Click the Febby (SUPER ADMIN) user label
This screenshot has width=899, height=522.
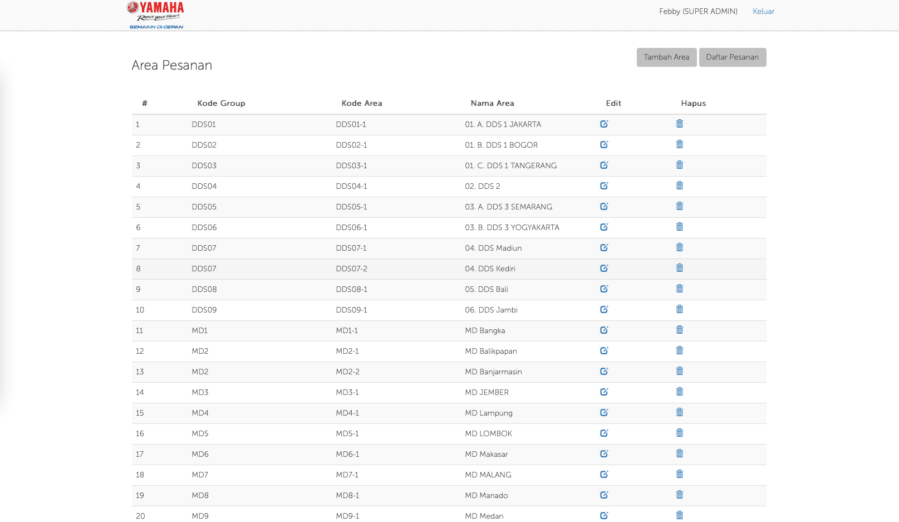[698, 12]
